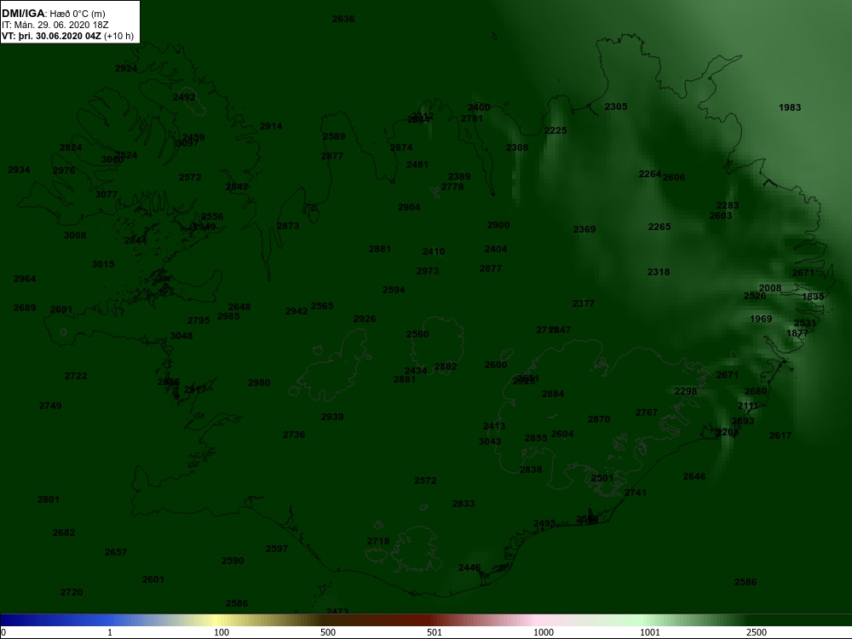This screenshot has width=852, height=639.
Task: Click the '501' label on the color scale
Action: click(435, 632)
